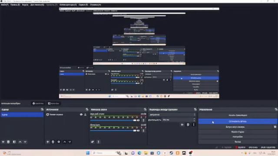Move the scene down with the arrow icon
The height and width of the screenshot is (156, 278).
(25, 142)
